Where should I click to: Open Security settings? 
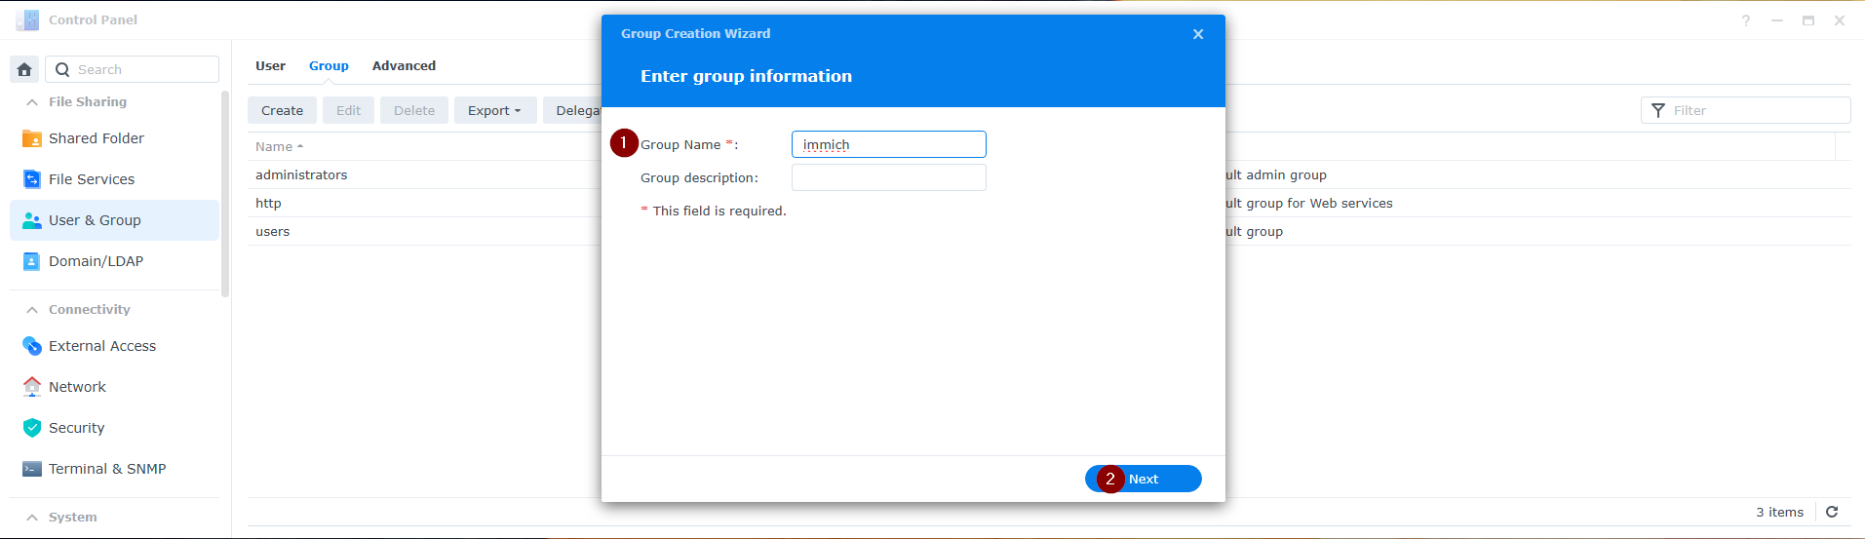[76, 428]
